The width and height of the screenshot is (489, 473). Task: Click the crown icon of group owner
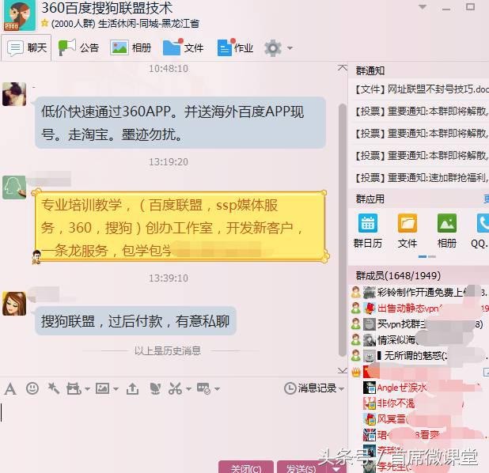point(356,372)
